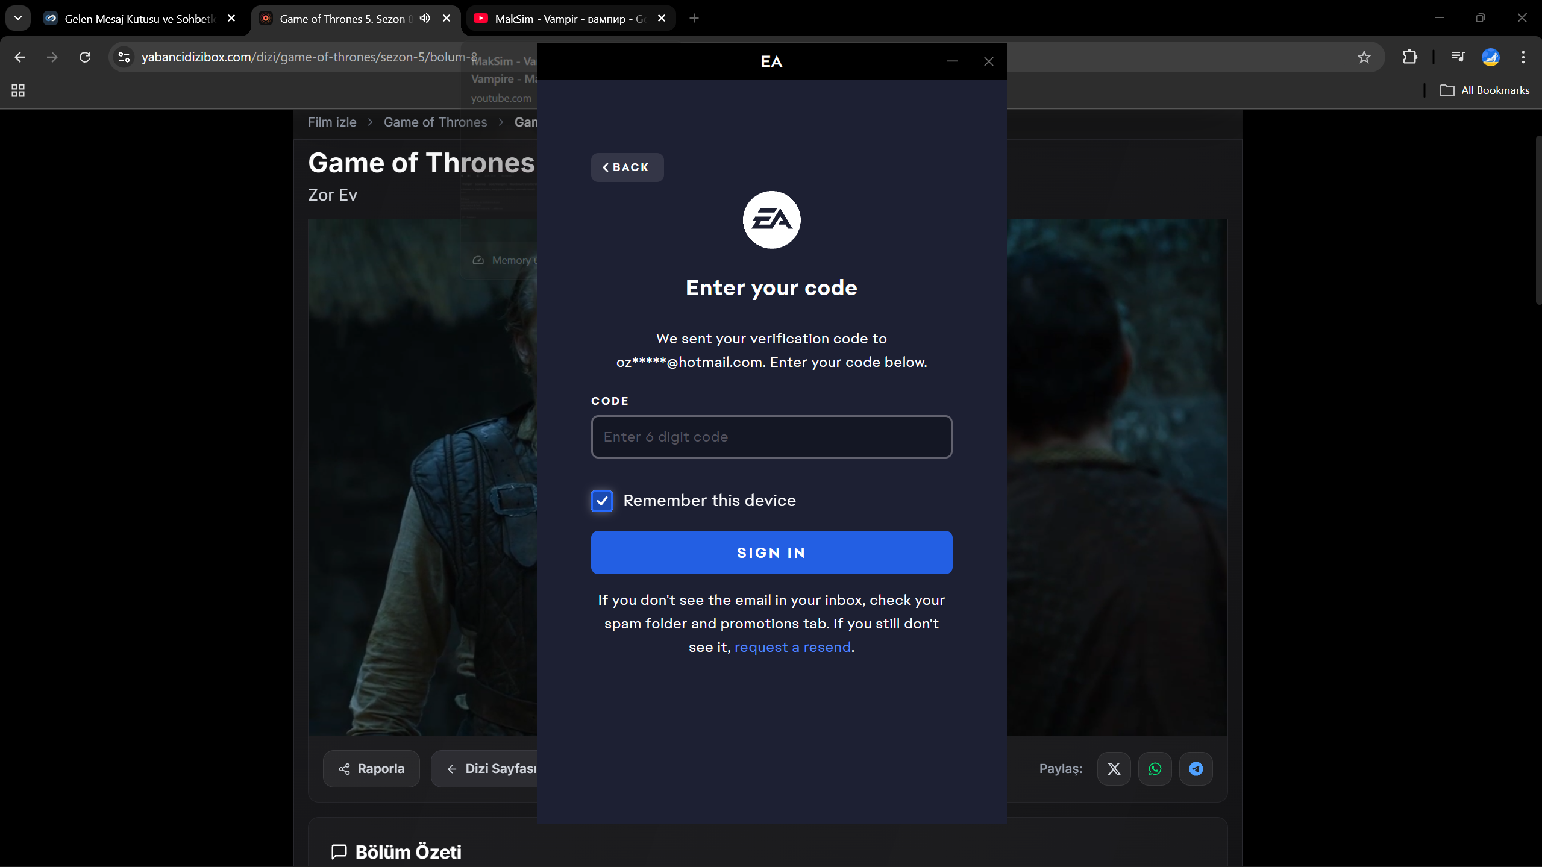Screen dimensions: 1542x867
Task: Click the Bölüm Özeti heading
Action: point(409,852)
